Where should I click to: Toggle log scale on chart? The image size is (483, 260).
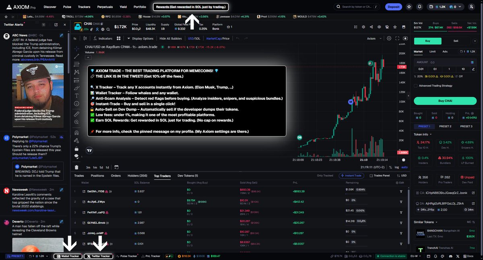click(x=397, y=167)
